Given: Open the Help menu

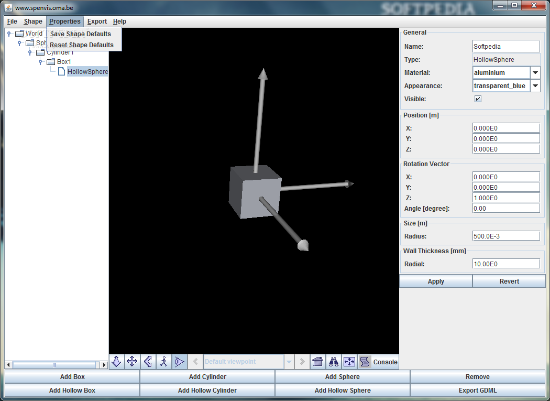Looking at the screenshot, I should [x=119, y=21].
